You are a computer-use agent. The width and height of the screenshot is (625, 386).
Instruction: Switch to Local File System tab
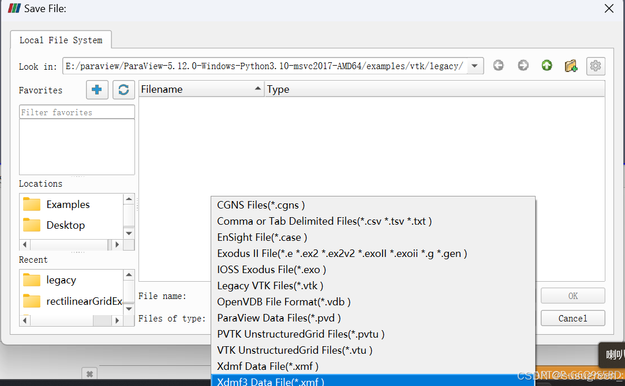[x=61, y=40]
